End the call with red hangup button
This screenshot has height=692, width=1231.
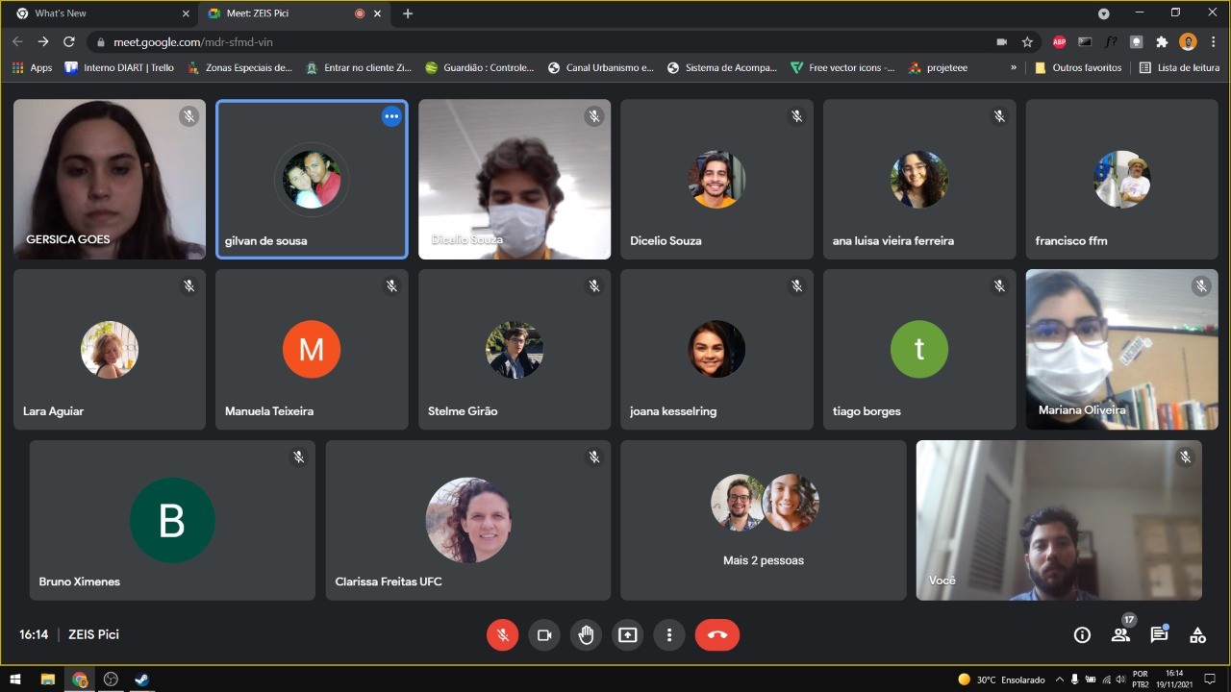point(716,635)
